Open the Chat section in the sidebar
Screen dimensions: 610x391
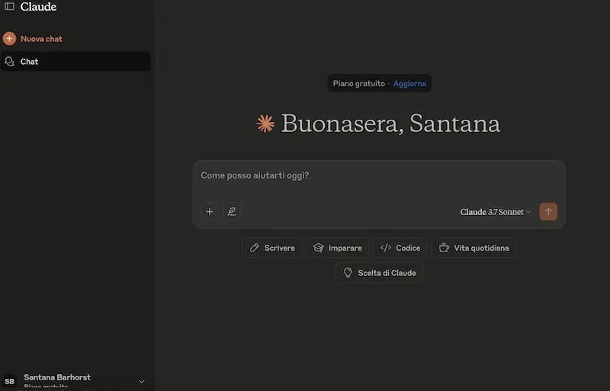coord(75,62)
